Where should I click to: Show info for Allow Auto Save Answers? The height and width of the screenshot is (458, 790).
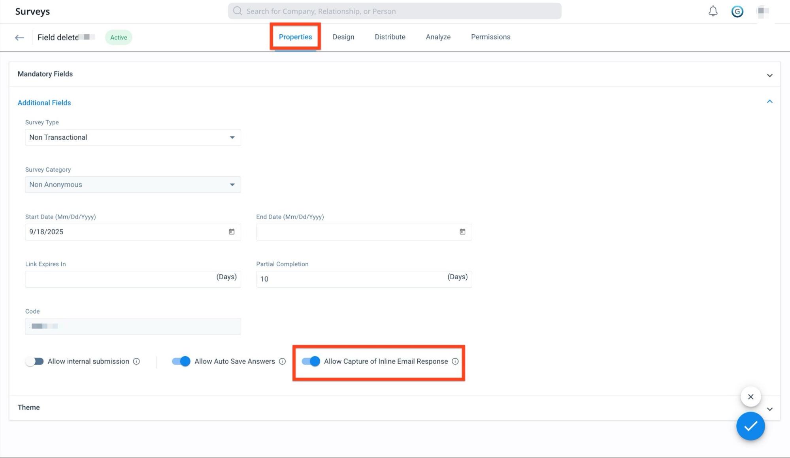(282, 361)
